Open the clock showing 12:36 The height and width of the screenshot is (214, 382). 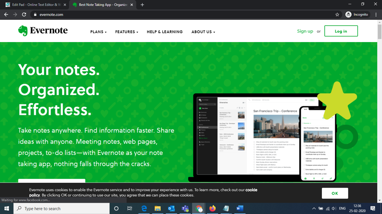tap(357, 208)
